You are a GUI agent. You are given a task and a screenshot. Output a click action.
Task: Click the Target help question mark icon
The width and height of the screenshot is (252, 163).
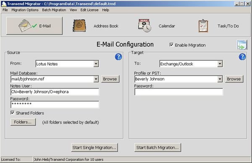[242, 57]
